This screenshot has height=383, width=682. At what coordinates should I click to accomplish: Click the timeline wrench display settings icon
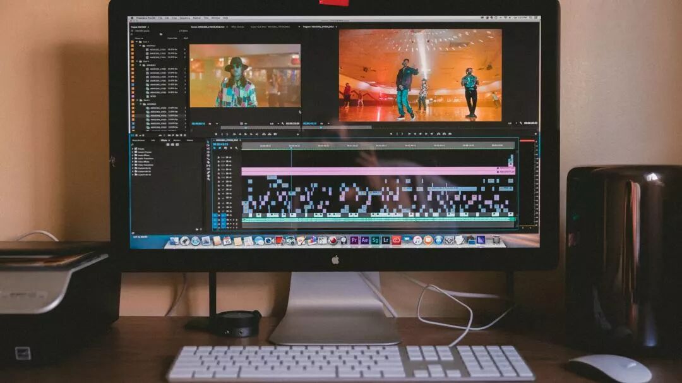coord(236,148)
